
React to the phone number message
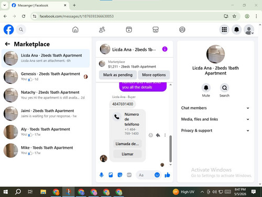(x=150, y=135)
